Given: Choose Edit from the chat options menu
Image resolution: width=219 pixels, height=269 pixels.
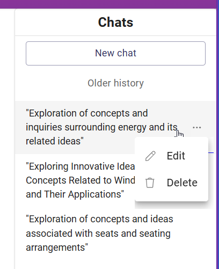Looking at the screenshot, I should tap(171, 156).
